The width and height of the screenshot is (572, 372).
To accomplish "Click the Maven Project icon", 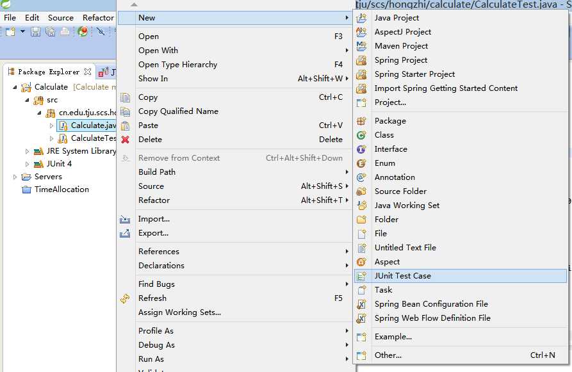I will pyautogui.click(x=362, y=46).
